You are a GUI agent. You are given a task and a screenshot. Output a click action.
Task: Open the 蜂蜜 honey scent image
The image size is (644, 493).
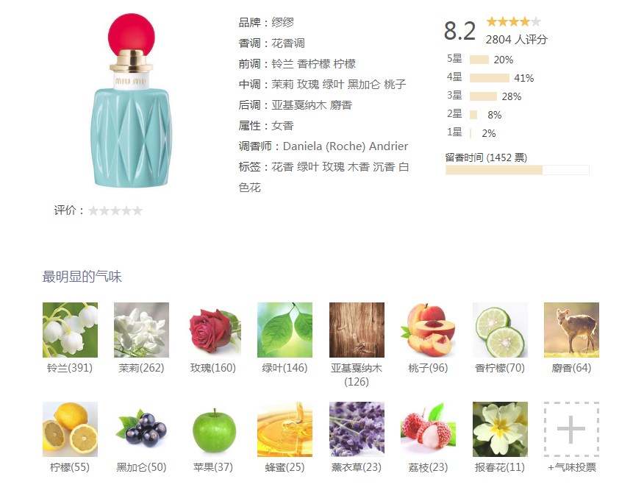[x=285, y=429]
